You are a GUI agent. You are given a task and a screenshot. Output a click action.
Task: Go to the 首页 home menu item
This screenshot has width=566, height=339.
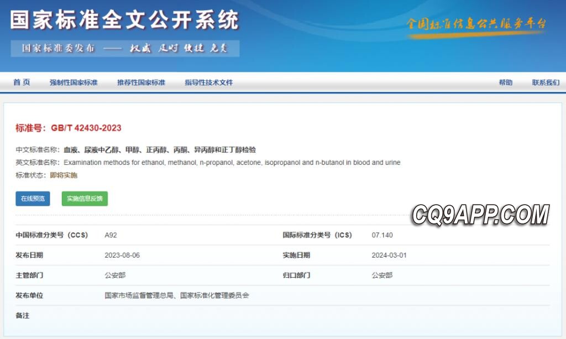(22, 82)
